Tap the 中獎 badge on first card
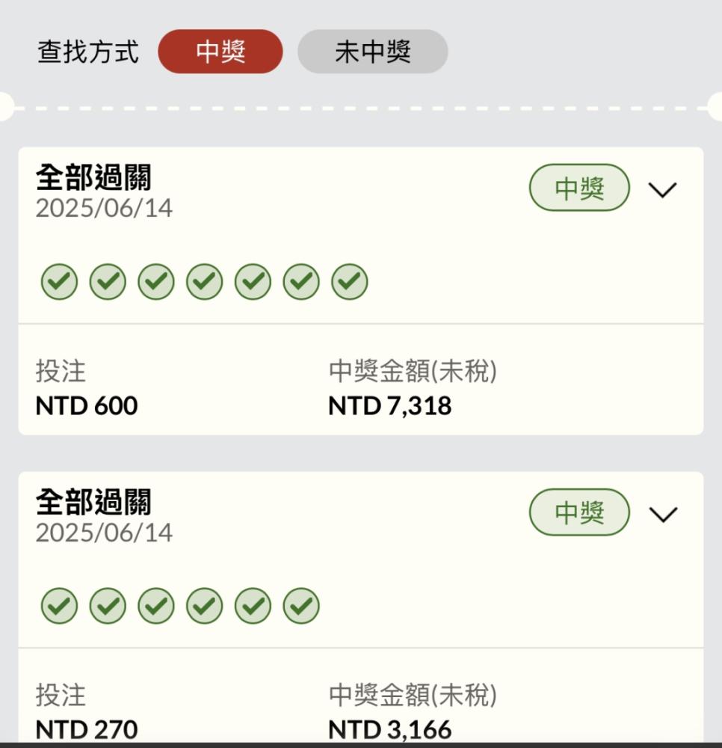This screenshot has width=722, height=748. click(579, 188)
